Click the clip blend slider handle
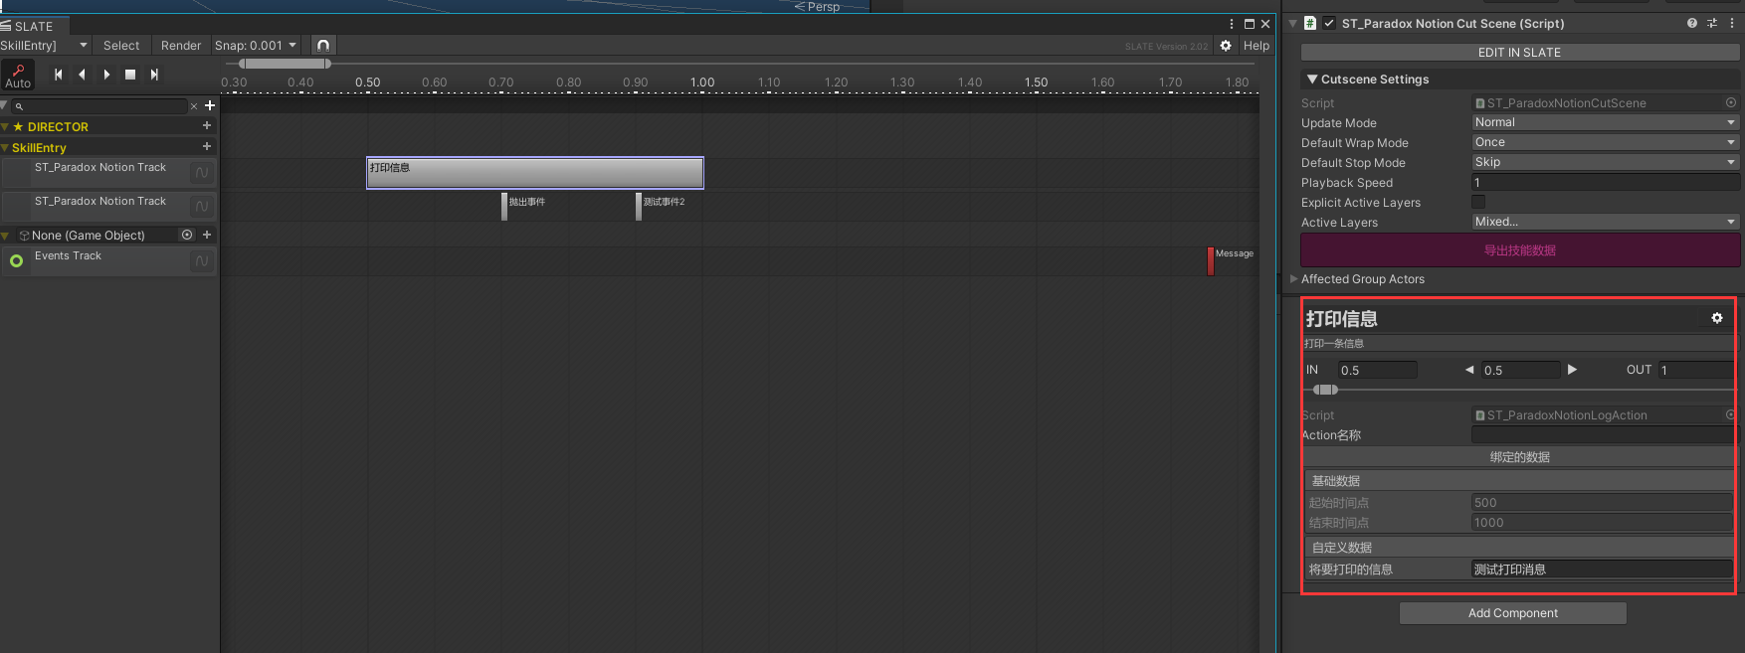 point(1325,390)
